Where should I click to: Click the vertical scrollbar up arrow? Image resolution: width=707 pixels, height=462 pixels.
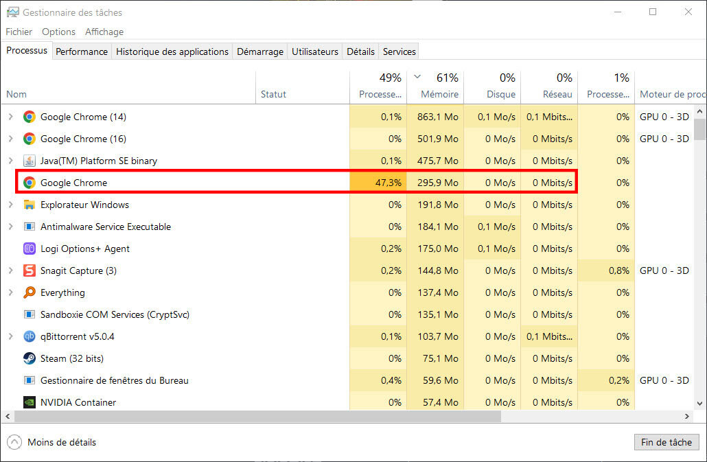coord(699,111)
